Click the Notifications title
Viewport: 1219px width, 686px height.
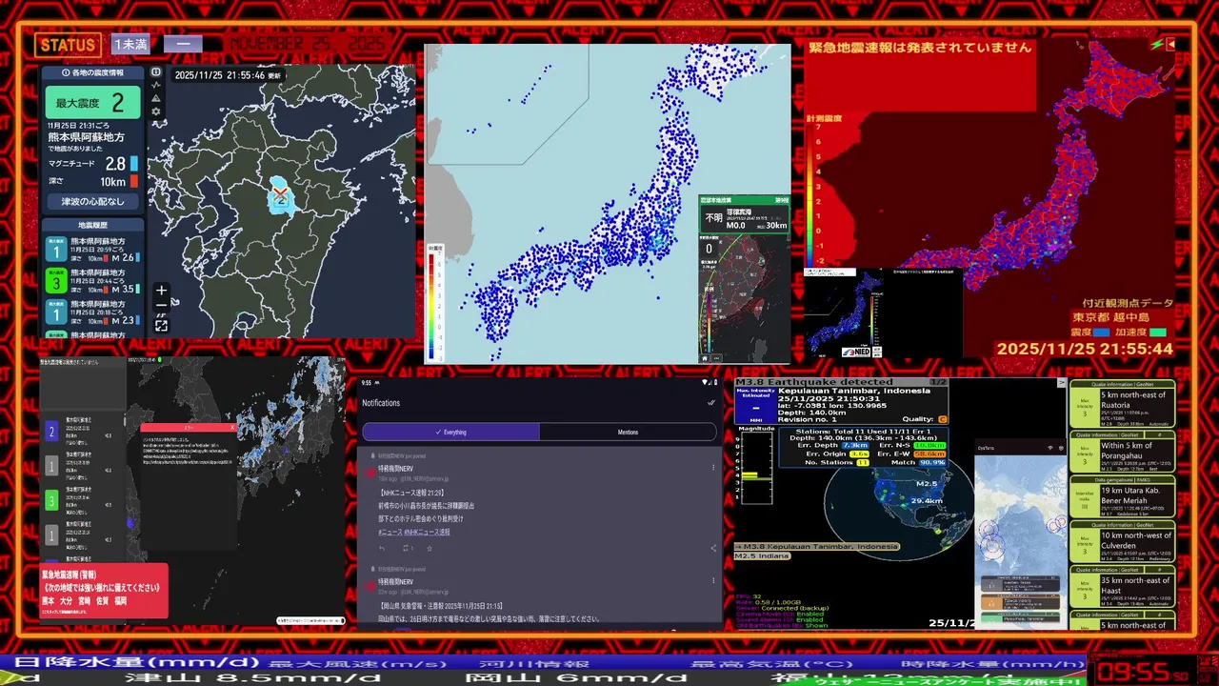[x=381, y=403]
